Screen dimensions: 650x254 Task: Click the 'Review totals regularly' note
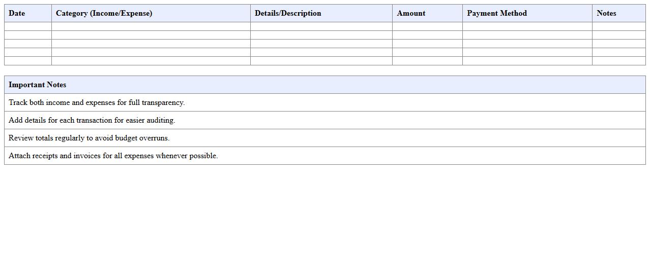(x=89, y=138)
